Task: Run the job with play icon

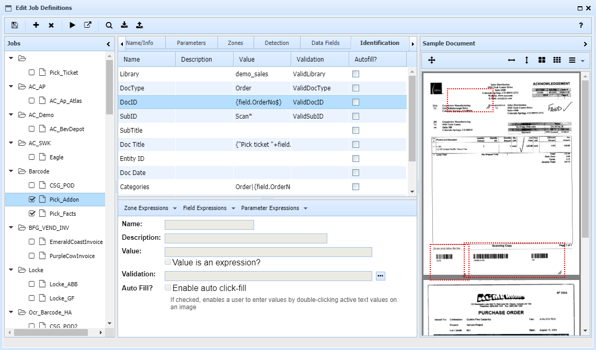Action: (73, 25)
